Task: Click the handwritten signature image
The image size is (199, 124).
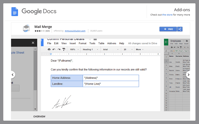Action: point(62,102)
